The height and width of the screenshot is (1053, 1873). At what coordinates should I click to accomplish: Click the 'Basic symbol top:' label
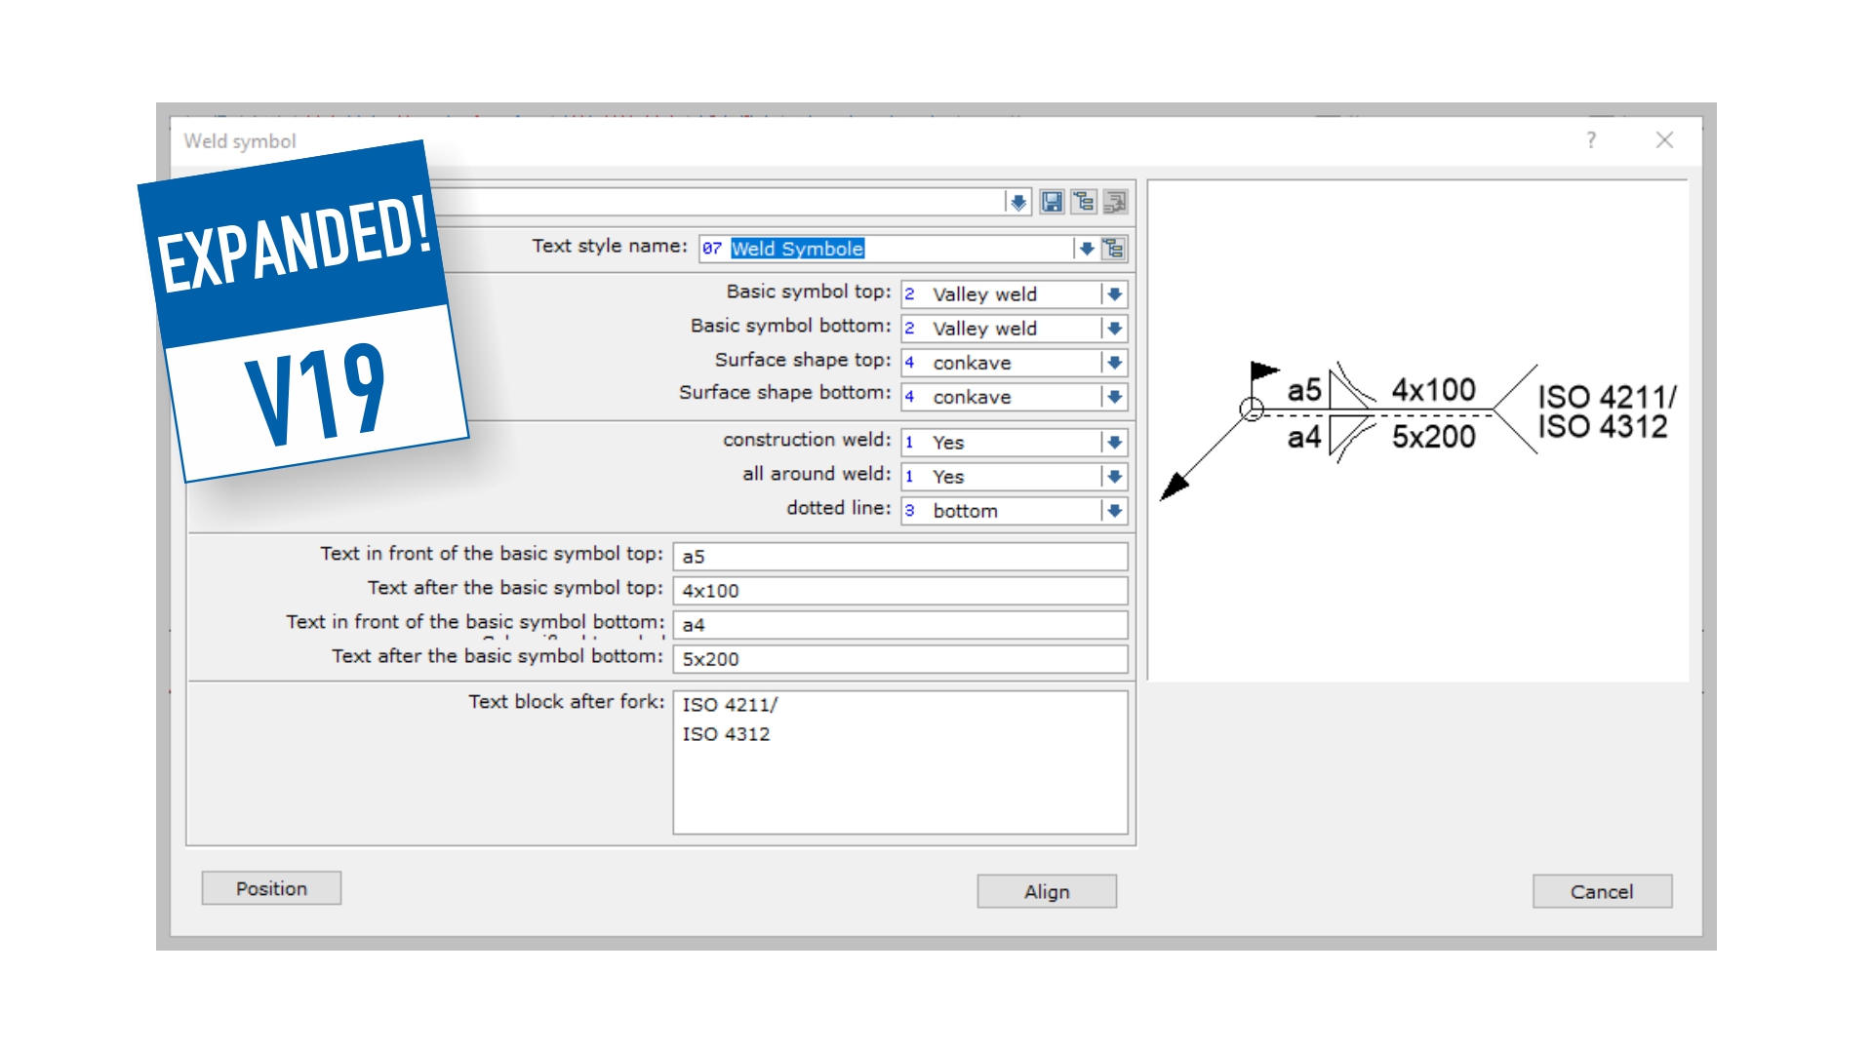(809, 292)
